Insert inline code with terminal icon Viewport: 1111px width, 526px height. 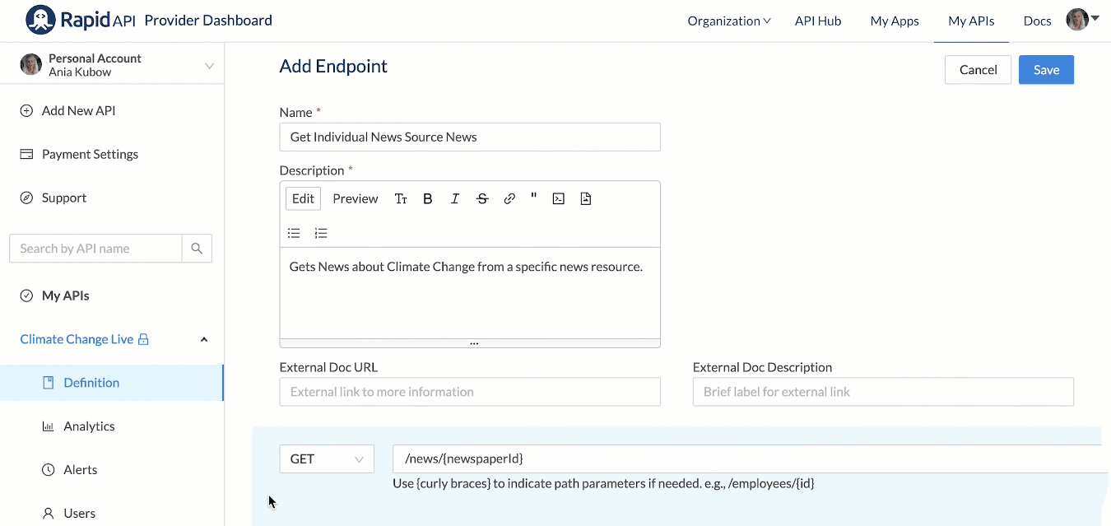[x=558, y=198]
